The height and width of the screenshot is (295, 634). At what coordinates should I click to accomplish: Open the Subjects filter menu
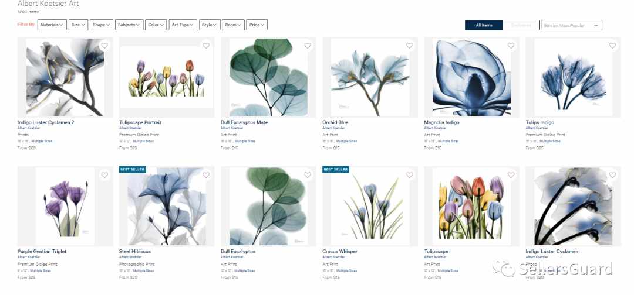(x=129, y=25)
